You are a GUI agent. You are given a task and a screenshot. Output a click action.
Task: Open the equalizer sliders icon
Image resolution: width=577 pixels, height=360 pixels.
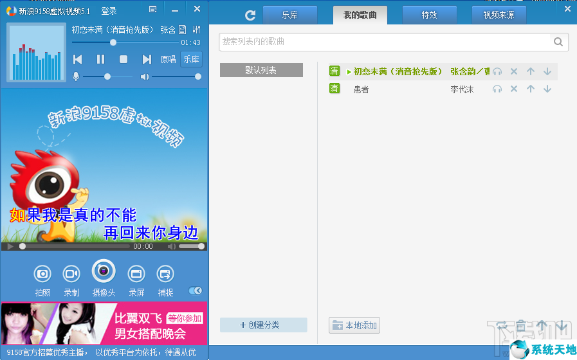pyautogui.click(x=197, y=30)
